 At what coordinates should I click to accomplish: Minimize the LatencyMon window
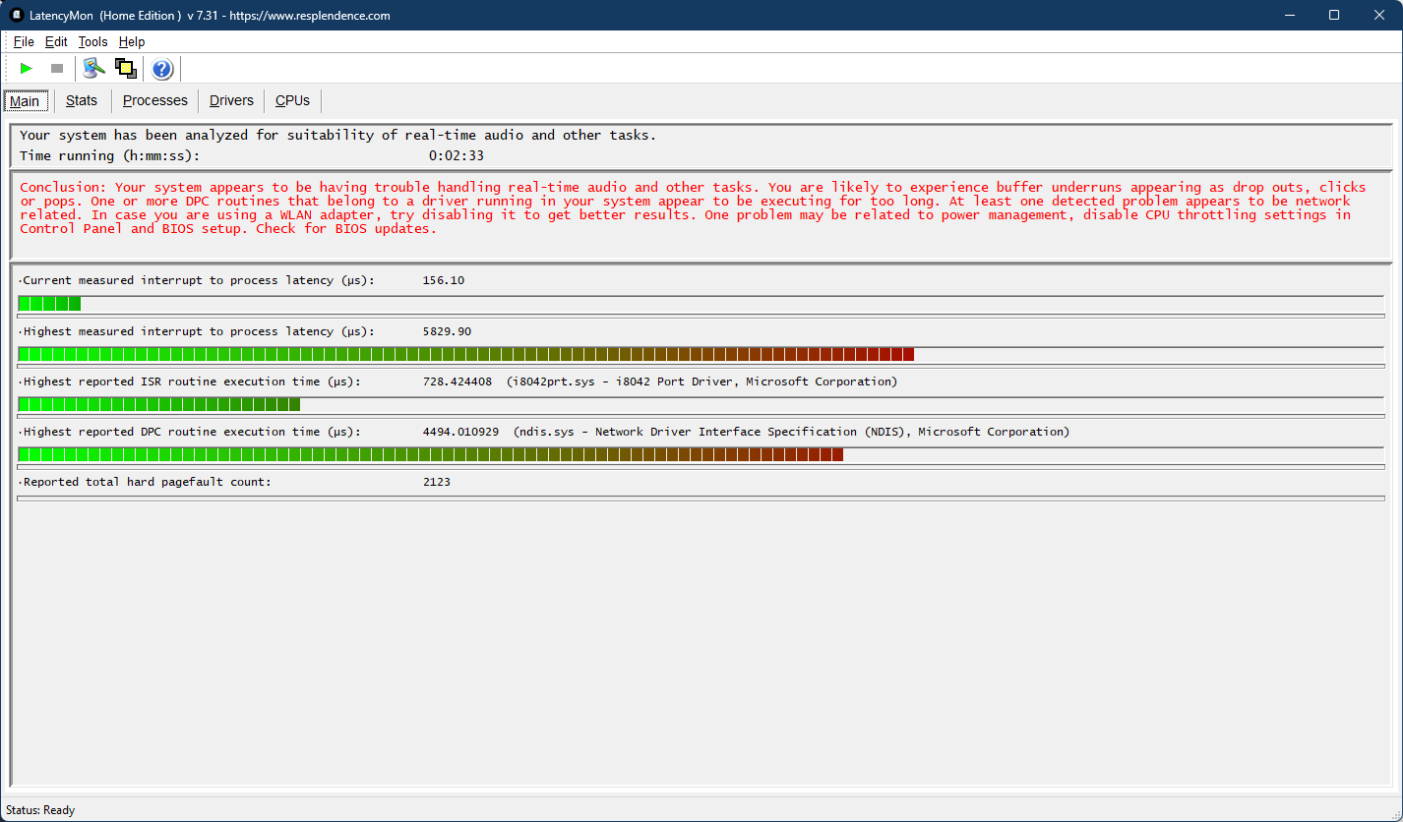pyautogui.click(x=1289, y=15)
